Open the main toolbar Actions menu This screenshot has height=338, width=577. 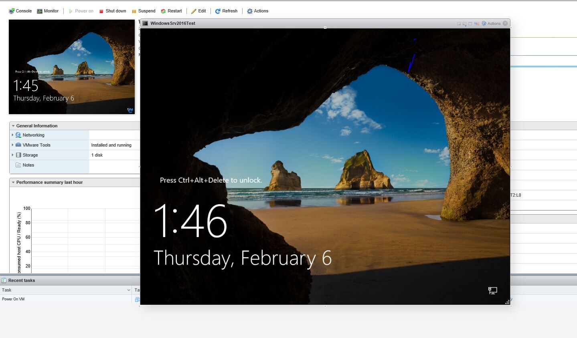257,11
